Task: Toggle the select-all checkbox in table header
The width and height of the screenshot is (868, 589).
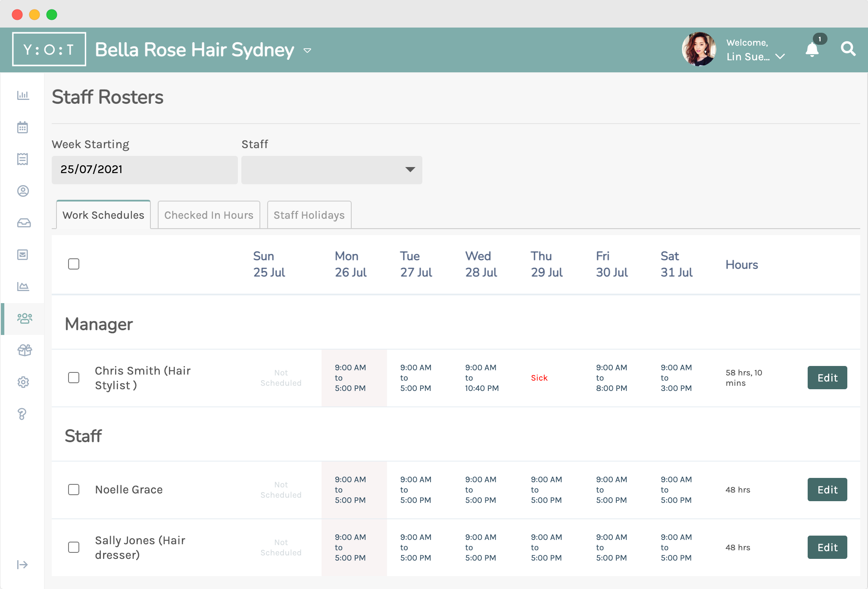Action: pos(74,264)
